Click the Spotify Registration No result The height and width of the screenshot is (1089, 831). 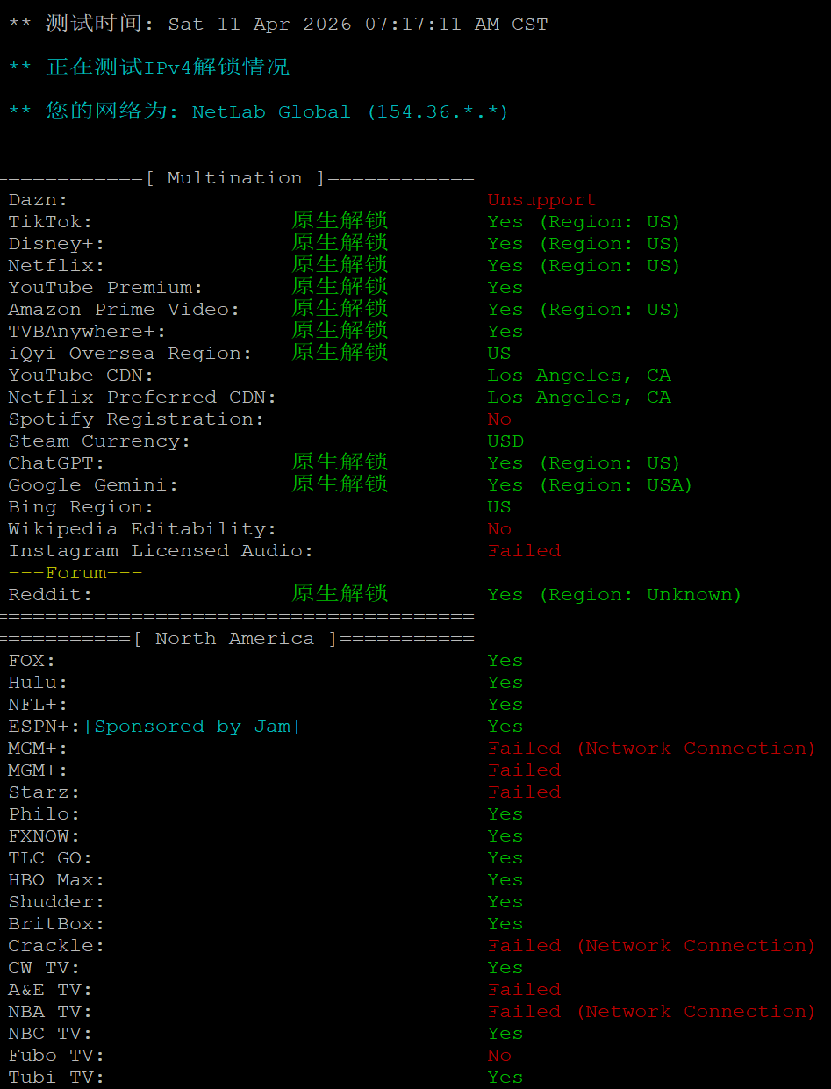[499, 419]
